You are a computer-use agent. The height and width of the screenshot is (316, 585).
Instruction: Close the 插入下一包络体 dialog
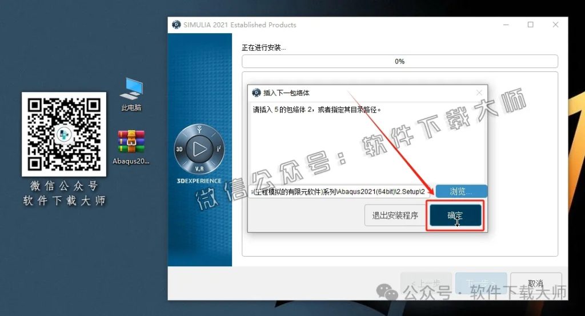(479, 93)
